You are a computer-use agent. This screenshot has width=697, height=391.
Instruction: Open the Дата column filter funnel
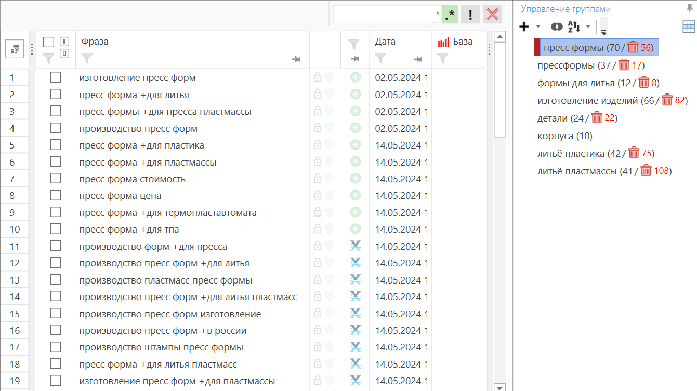(380, 58)
